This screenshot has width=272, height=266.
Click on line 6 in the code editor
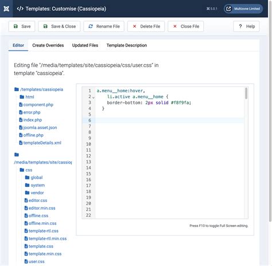(169, 120)
